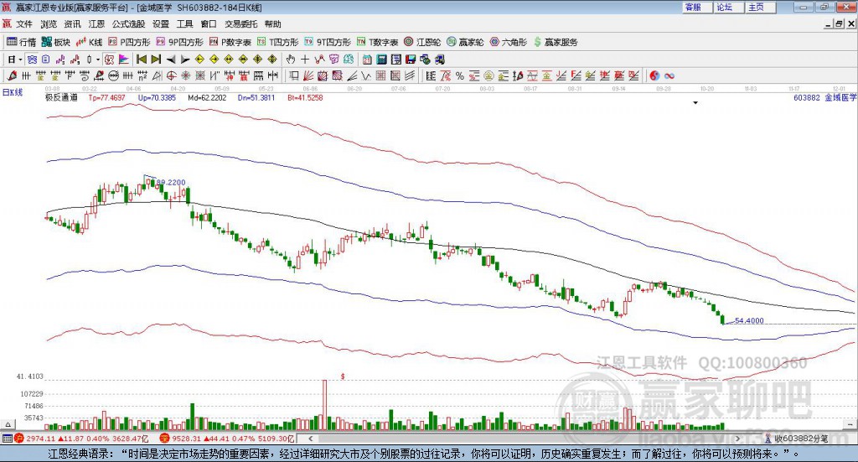
Task: Select the red crosshair circle tool
Action: tap(170, 75)
